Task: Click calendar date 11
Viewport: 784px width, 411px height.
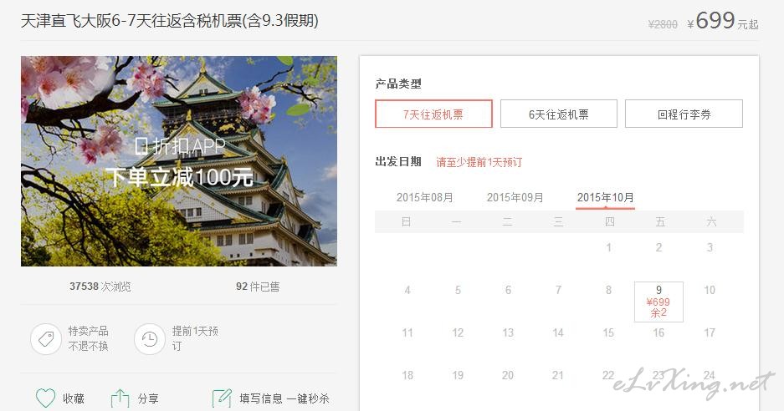Action: pos(407,332)
